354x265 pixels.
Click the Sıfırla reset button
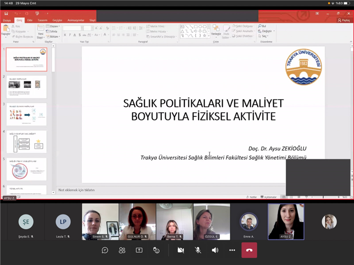52,31
